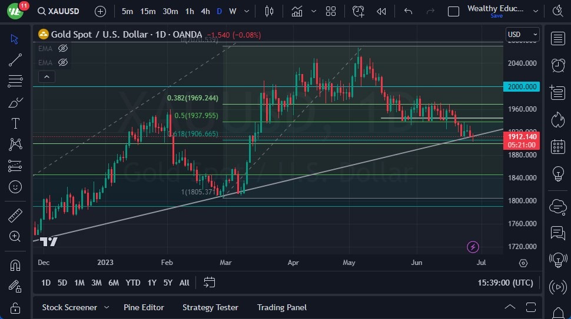Open the candlestick chart type selector
571x319 pixels.
[x=269, y=11]
